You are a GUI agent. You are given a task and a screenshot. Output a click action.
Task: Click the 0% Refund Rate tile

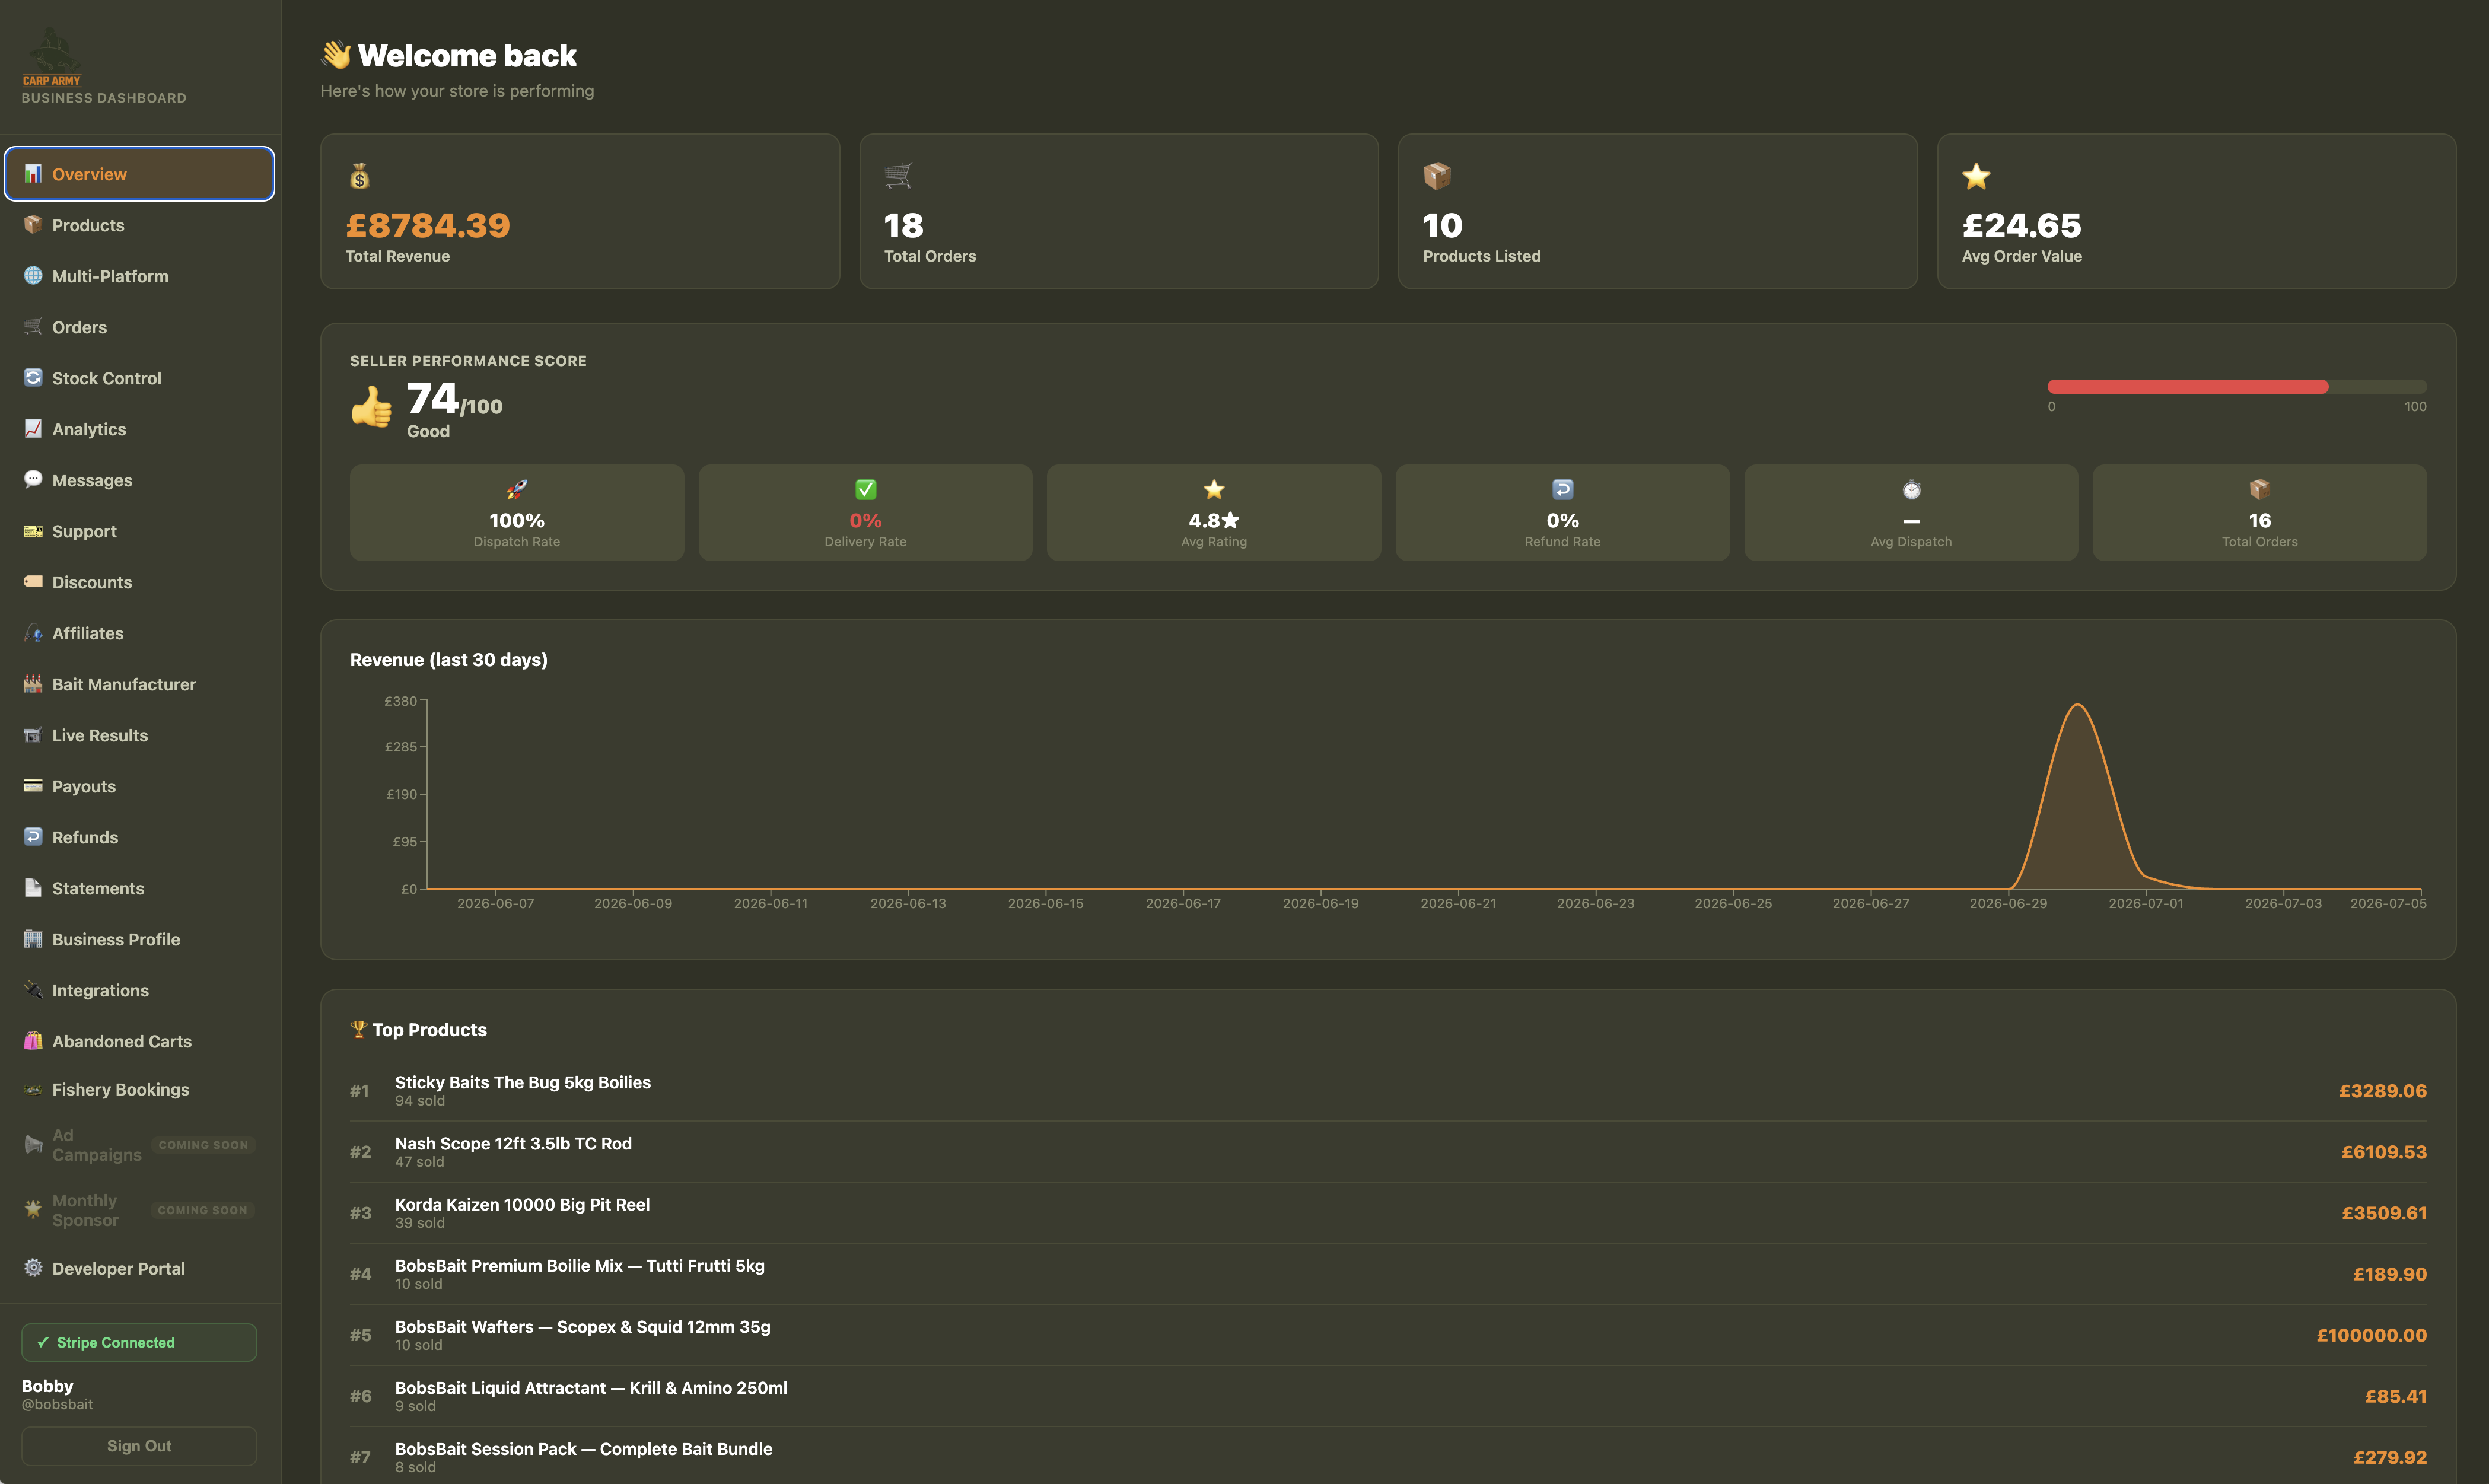[1562, 512]
